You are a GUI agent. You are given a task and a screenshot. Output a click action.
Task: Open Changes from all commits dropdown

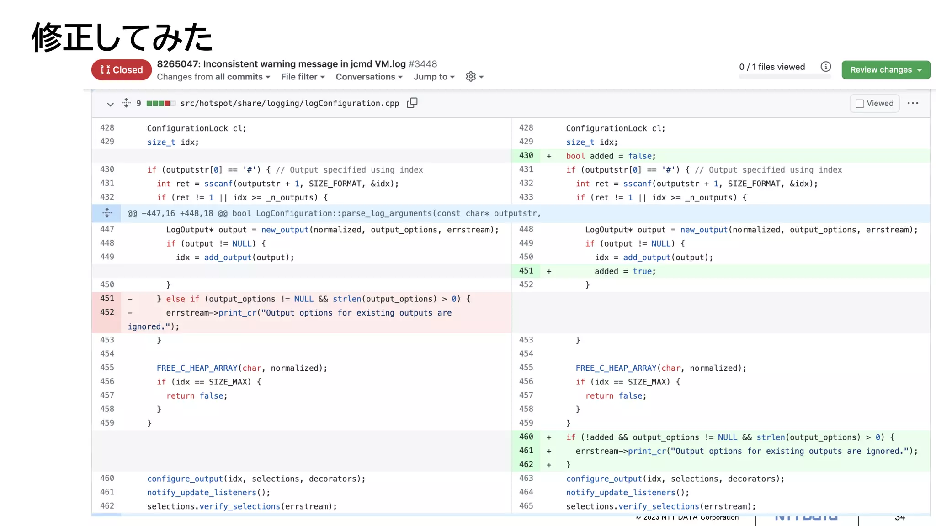click(x=213, y=77)
